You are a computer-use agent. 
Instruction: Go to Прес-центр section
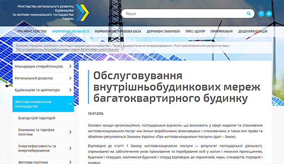point(195,31)
